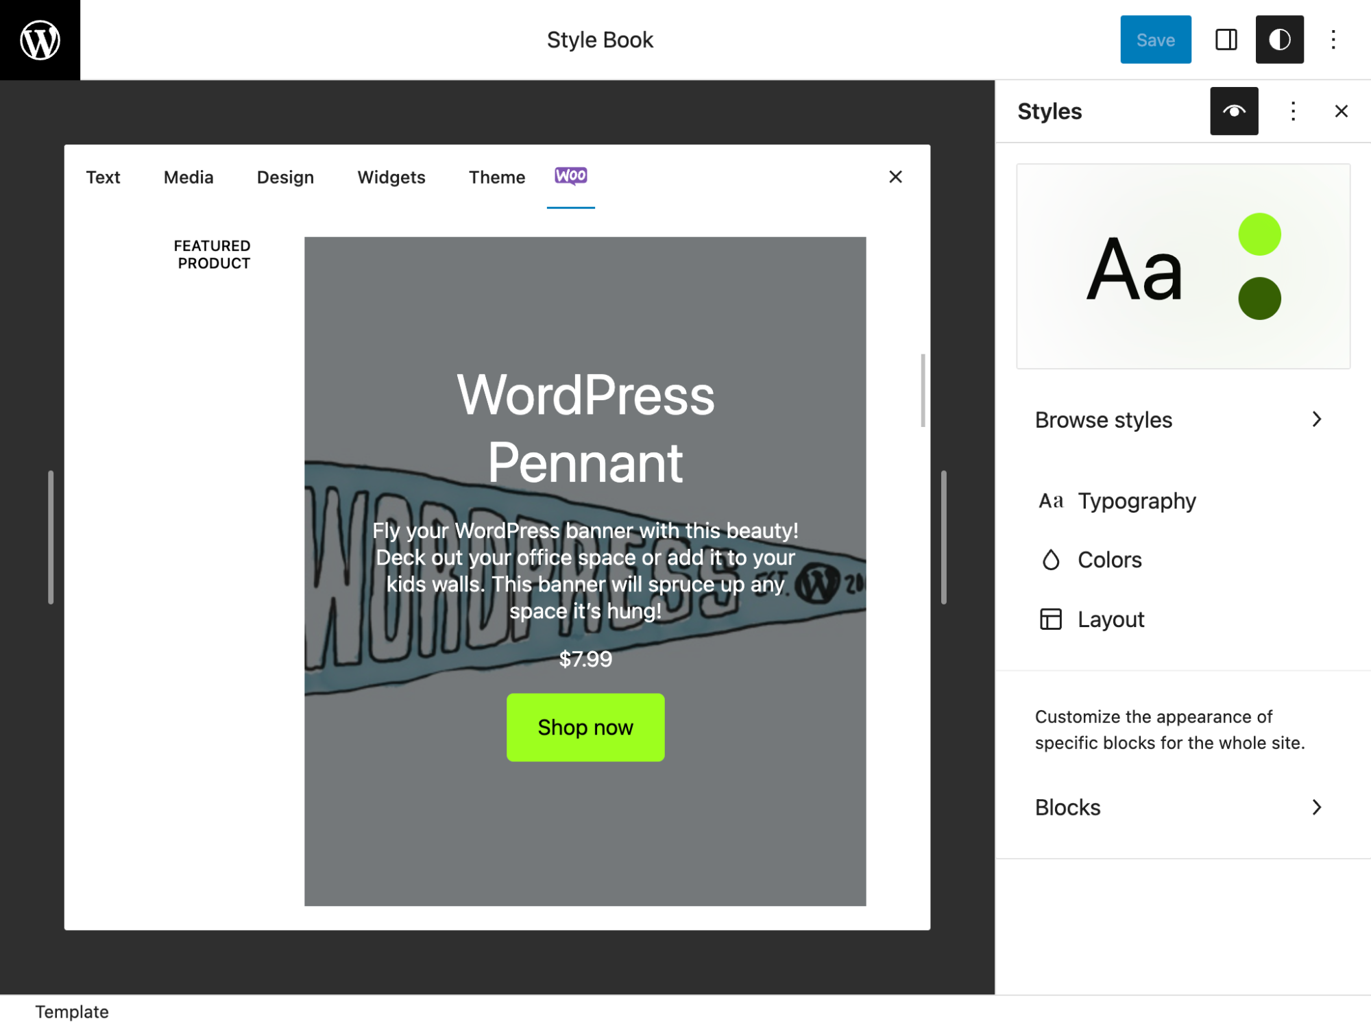The image size is (1371, 1028).
Task: Save the site changes
Action: (x=1156, y=40)
